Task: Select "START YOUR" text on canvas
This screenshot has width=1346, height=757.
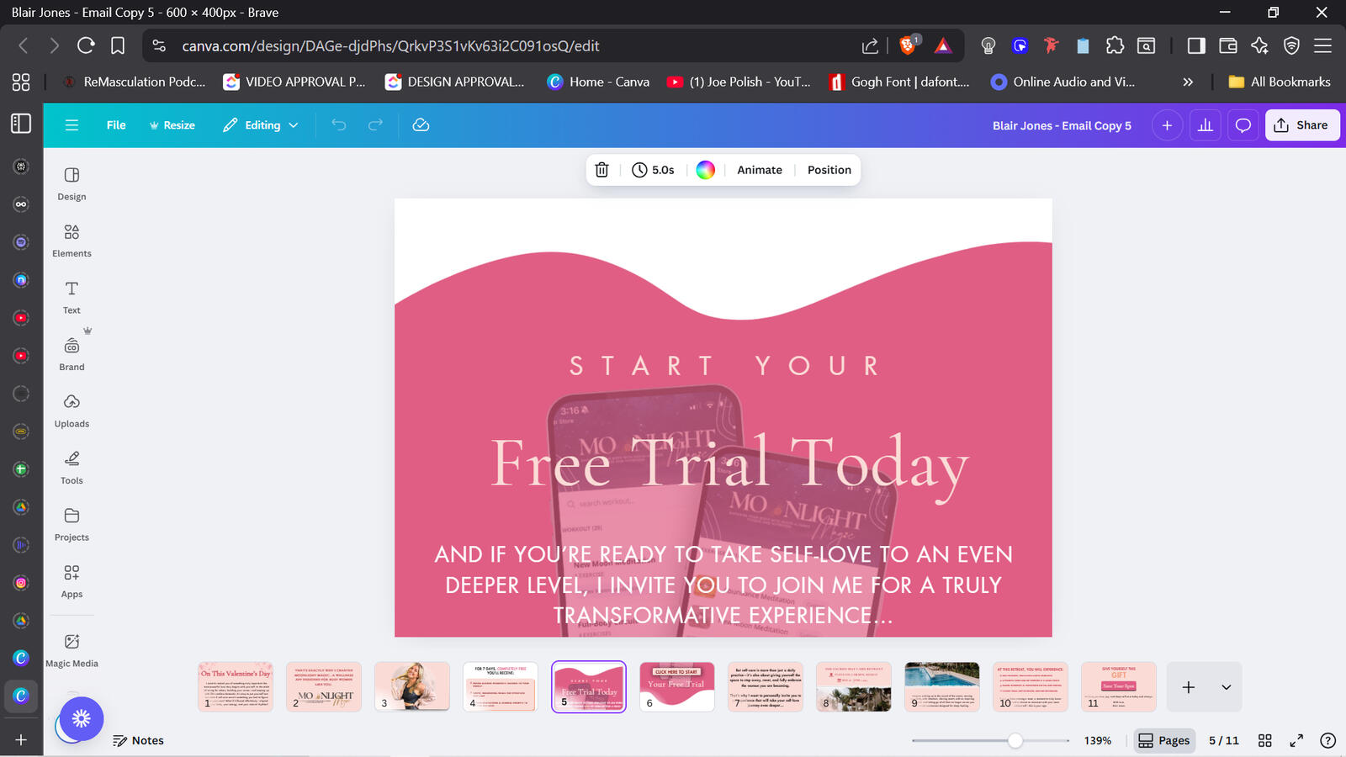Action: click(x=724, y=366)
